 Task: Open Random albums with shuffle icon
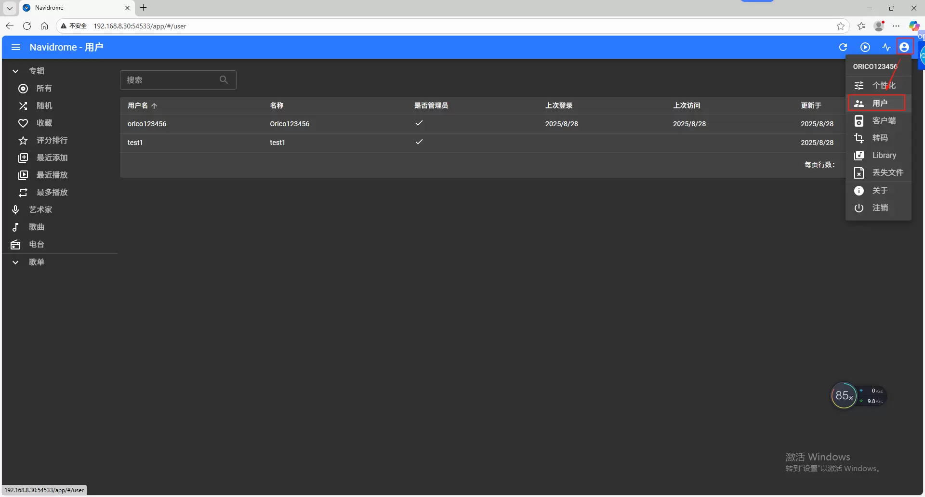coord(44,106)
